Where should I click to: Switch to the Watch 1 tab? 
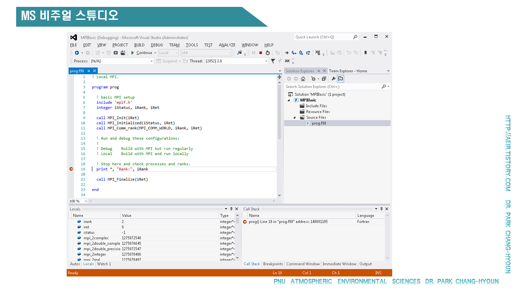104,264
